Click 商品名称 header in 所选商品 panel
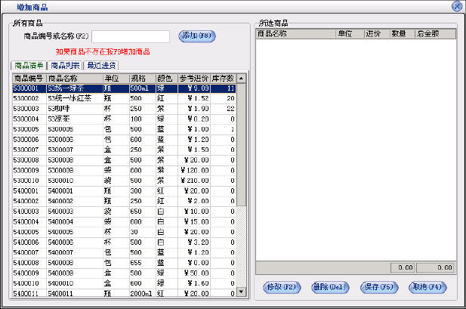Viewport: 466px width, 309px height. [295, 34]
